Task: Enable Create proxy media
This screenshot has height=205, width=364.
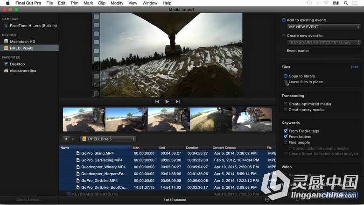Action: pyautogui.click(x=286, y=110)
